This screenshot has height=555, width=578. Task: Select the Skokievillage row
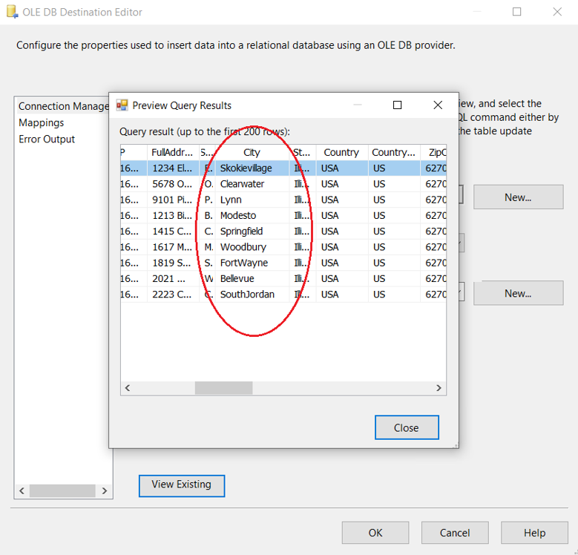[x=246, y=168]
